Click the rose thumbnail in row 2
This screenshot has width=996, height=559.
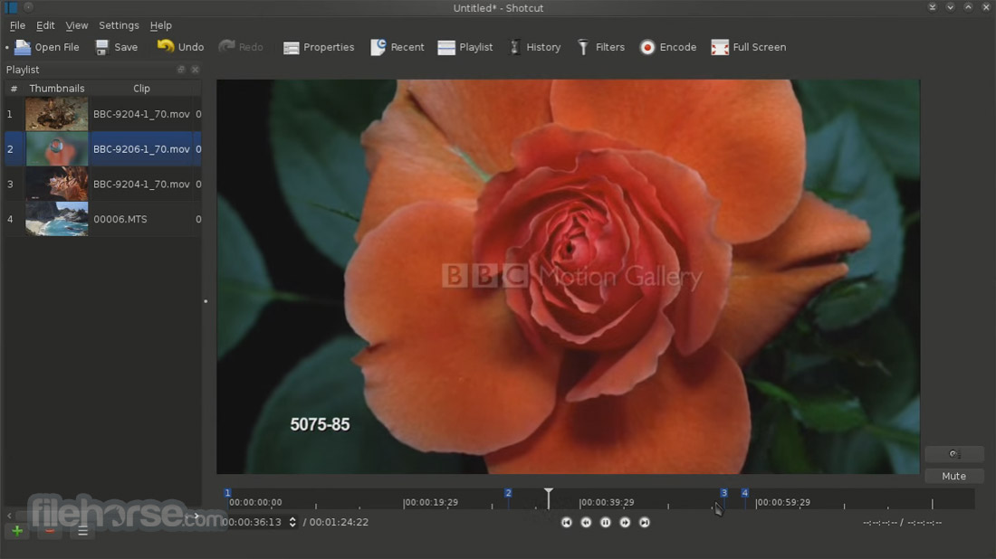pyautogui.click(x=56, y=149)
